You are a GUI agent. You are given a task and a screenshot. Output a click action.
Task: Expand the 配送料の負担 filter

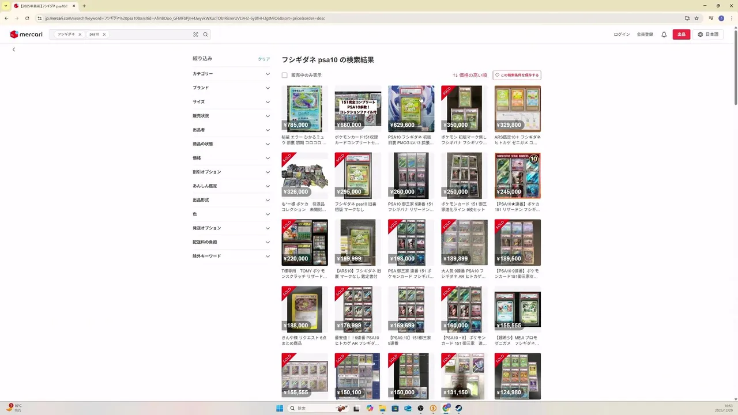point(231,242)
